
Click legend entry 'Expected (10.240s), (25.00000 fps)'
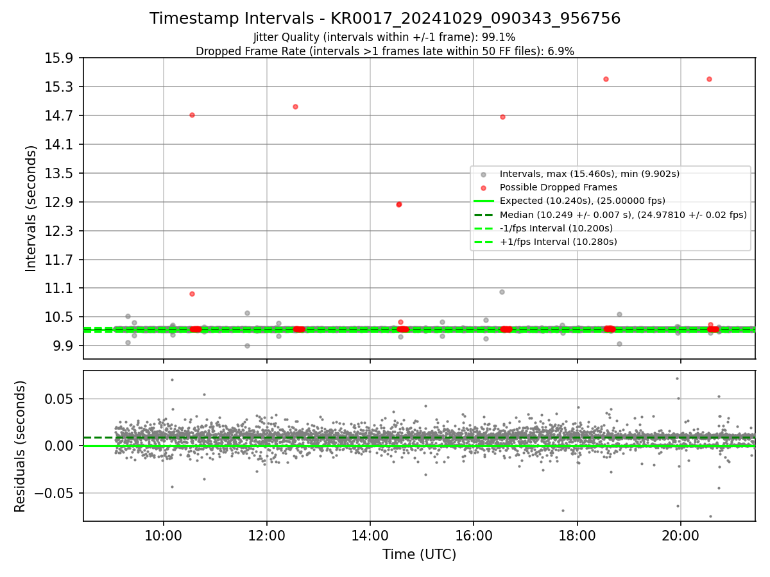583,201
